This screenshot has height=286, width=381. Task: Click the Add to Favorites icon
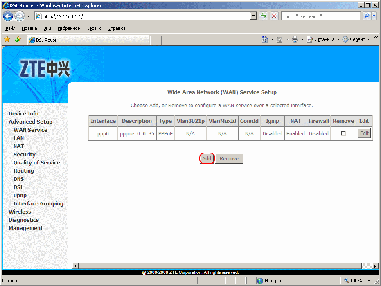[18, 39]
